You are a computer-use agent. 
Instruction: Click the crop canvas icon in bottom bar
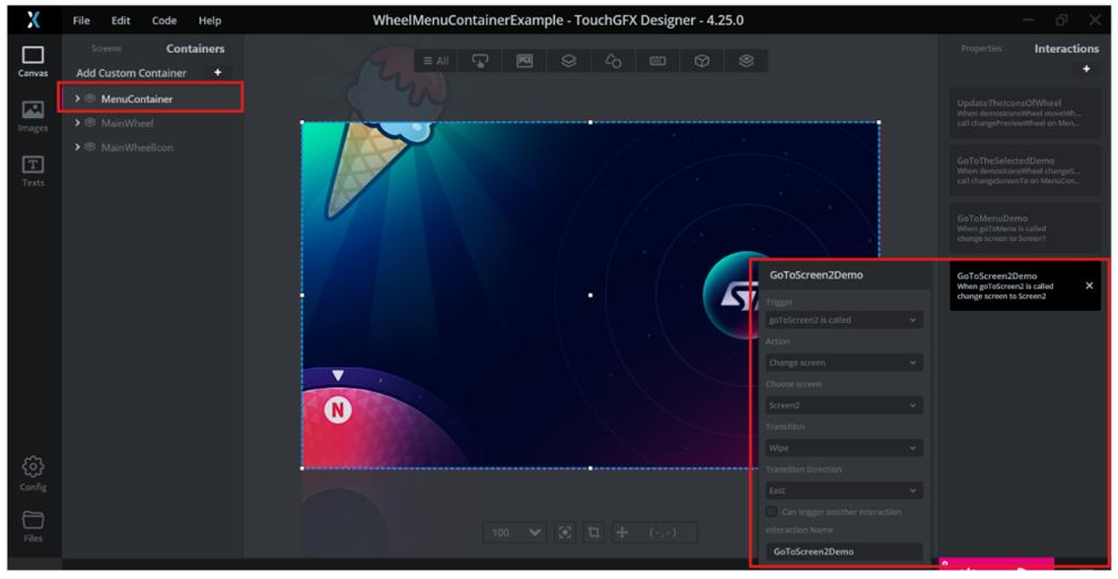point(594,532)
